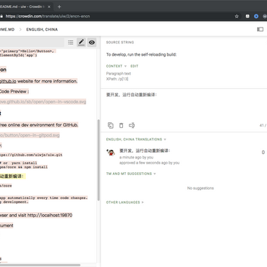This screenshot has width=267, height=267.
Task: Close the README.md Crowdin tab
Action: [49, 7]
